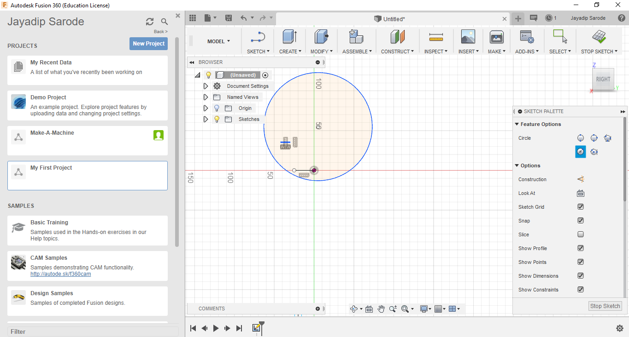The width and height of the screenshot is (629, 337).
Task: Undo the last action
Action: coord(243,18)
